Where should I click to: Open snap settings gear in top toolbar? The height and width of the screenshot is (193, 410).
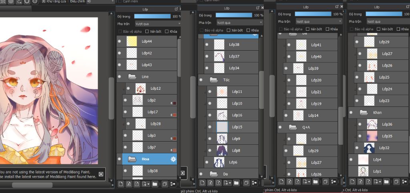point(35,1)
